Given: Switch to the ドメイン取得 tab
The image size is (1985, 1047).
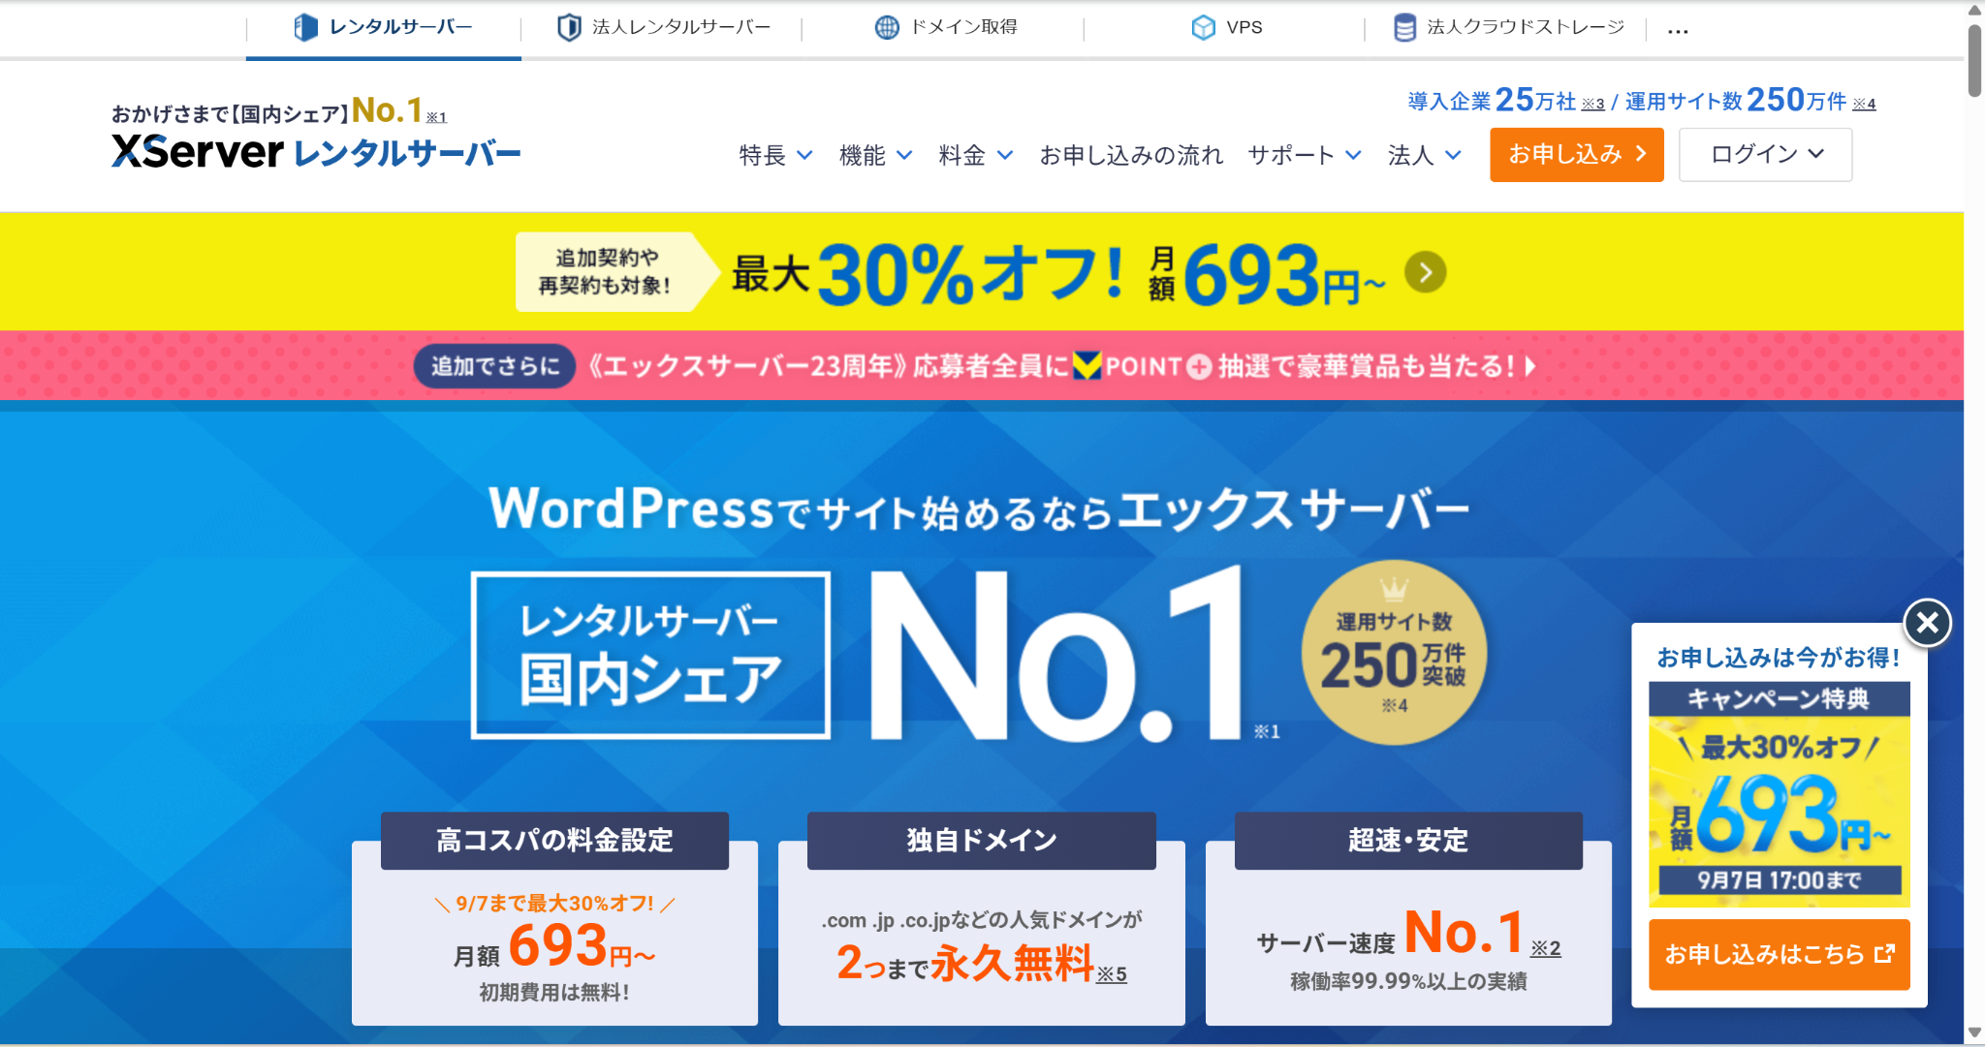Looking at the screenshot, I should (x=946, y=27).
